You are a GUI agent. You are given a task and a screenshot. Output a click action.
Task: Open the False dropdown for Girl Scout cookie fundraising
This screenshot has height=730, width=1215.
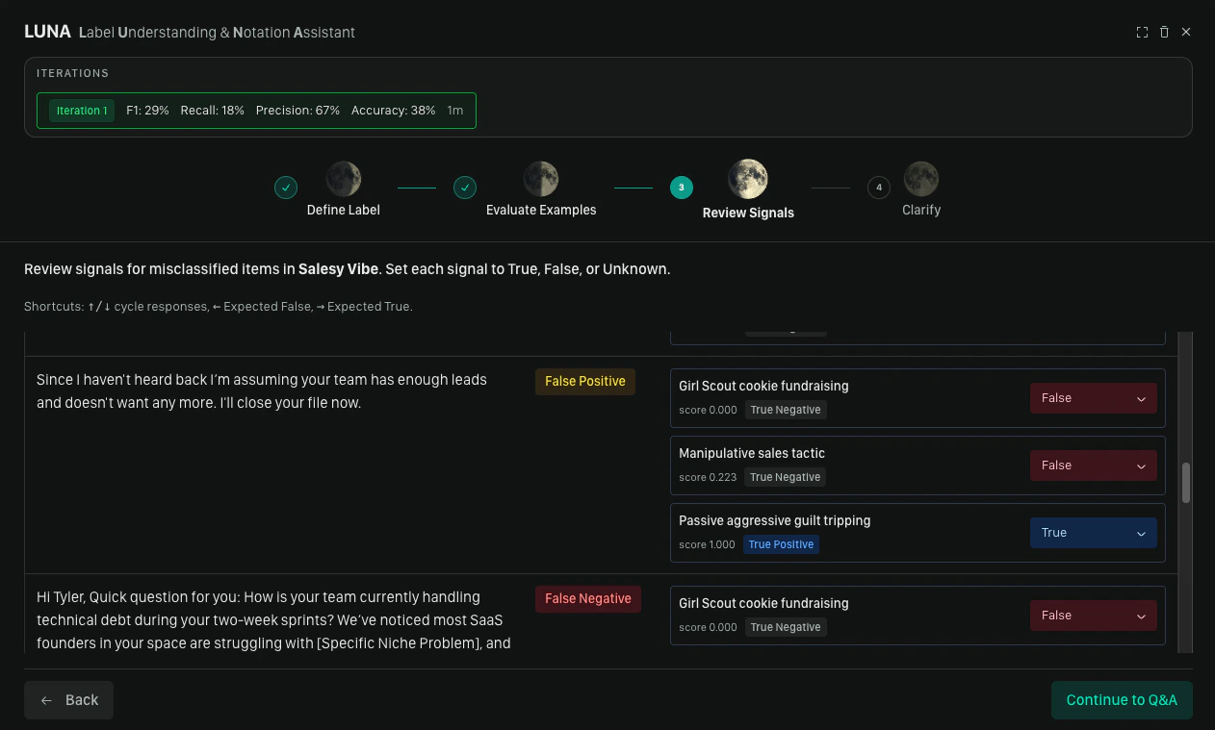[x=1093, y=397]
